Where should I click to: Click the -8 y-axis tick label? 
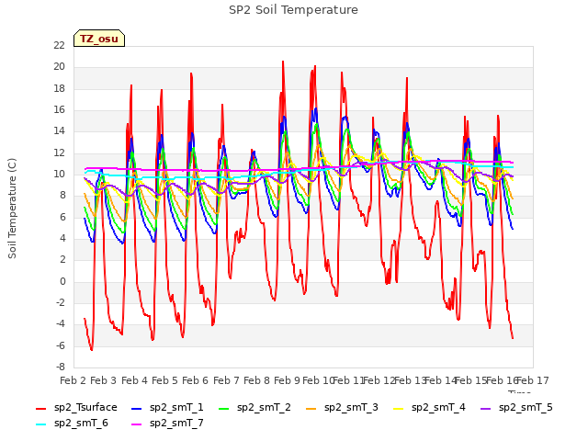click(61, 367)
